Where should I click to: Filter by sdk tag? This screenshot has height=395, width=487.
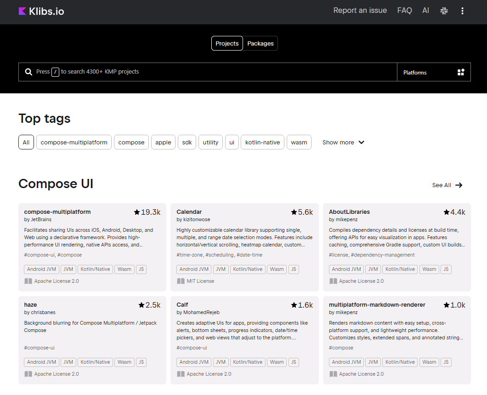coord(187,143)
